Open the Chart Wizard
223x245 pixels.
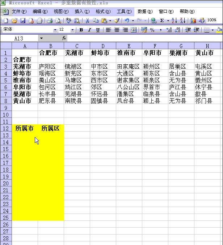coord(193,21)
